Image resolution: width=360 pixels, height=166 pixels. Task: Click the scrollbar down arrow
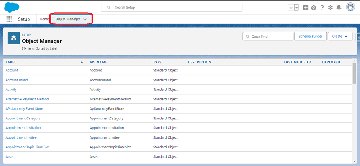pos(355,161)
